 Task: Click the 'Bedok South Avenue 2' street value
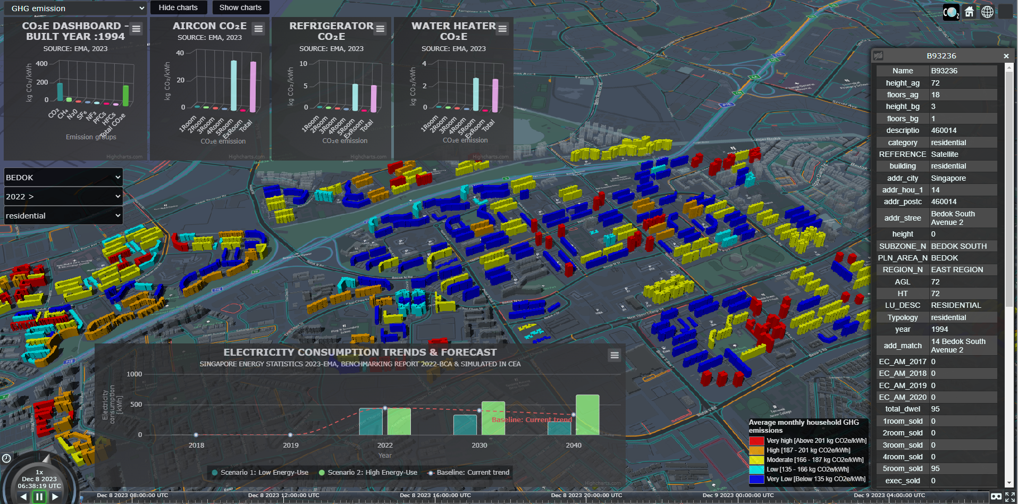953,218
